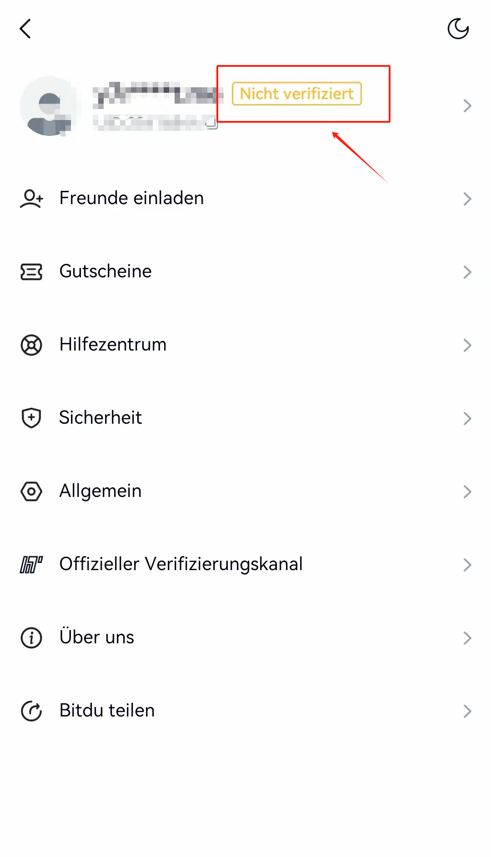Viewport: 491px width, 857px height.
Task: Click the Hilfezentrum lifebuoy icon
Action: click(31, 345)
